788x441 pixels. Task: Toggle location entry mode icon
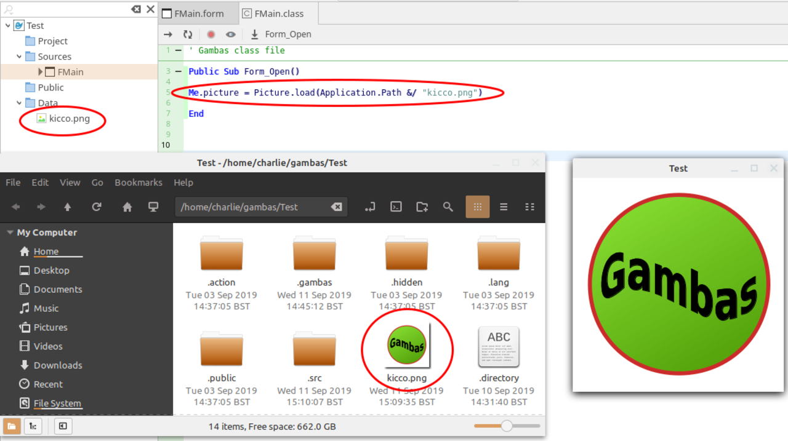[x=370, y=207]
